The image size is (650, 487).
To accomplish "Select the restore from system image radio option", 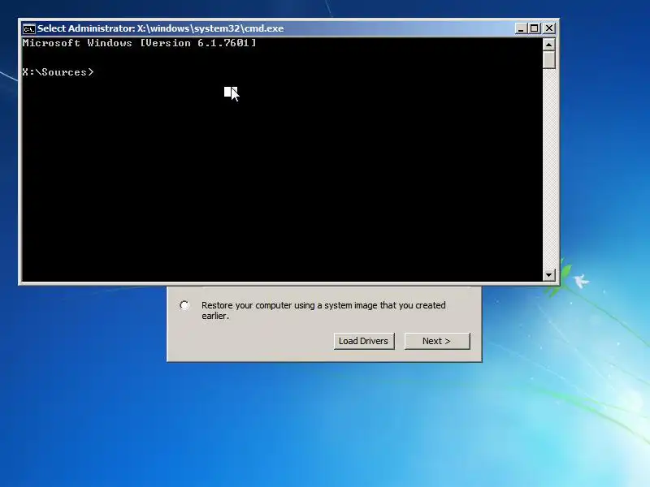I will point(184,305).
